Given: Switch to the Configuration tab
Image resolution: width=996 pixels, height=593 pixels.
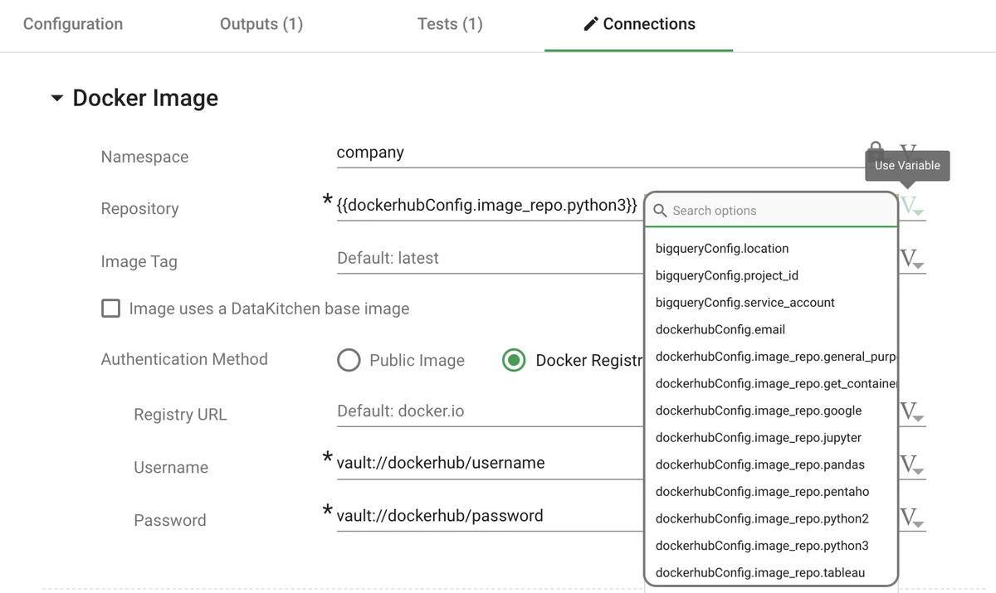Looking at the screenshot, I should 73,24.
